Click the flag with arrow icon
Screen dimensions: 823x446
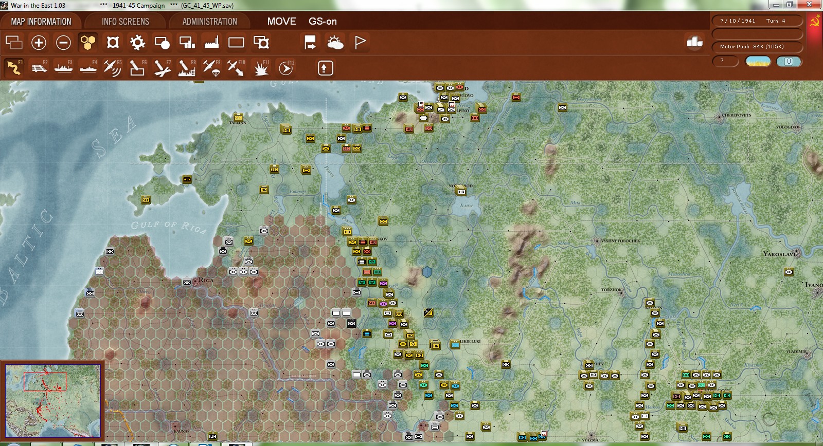[310, 43]
